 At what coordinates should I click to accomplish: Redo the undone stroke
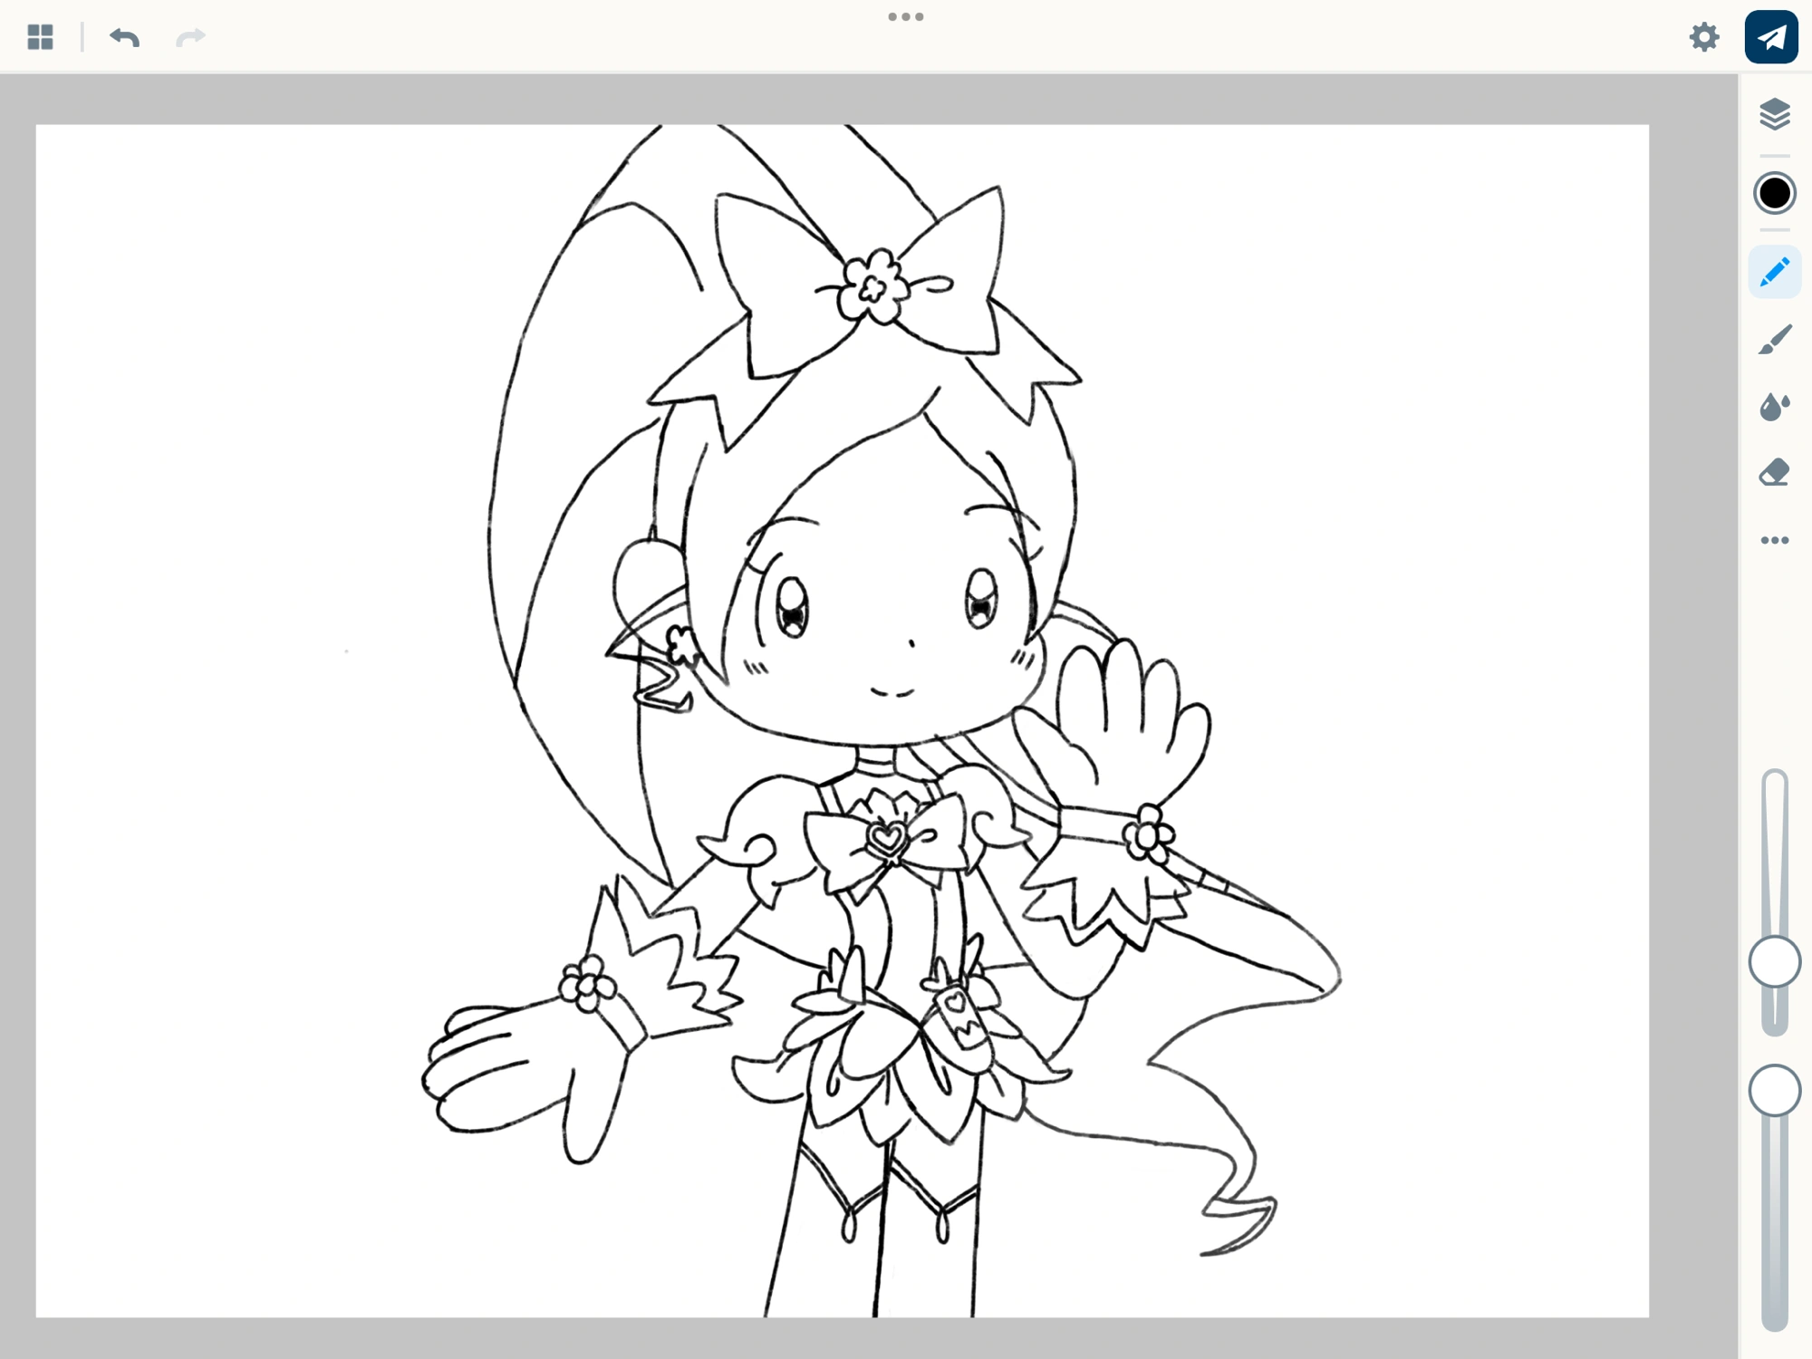coord(190,37)
